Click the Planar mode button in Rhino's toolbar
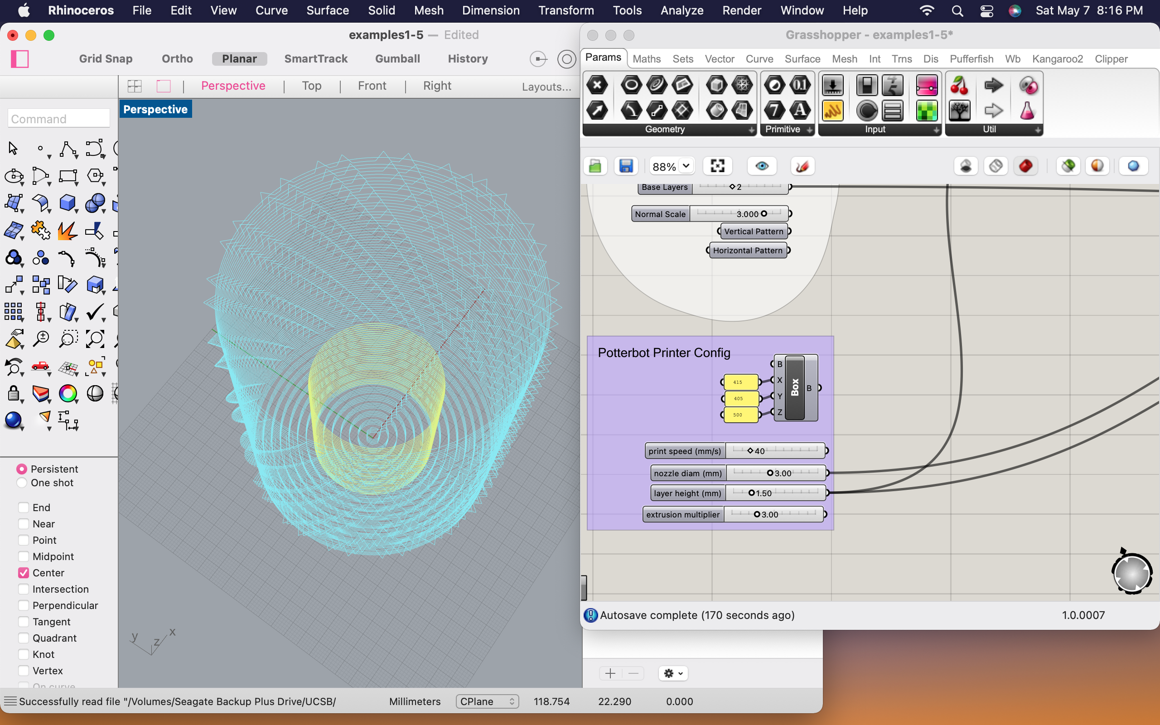The height and width of the screenshot is (725, 1160). [x=239, y=58]
